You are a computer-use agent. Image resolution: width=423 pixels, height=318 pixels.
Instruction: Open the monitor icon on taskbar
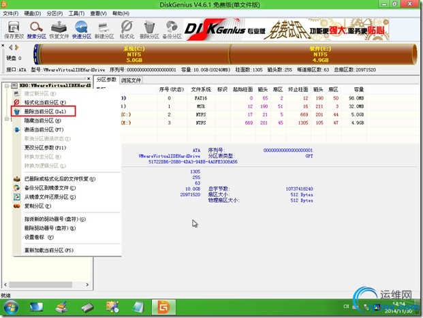(x=36, y=307)
